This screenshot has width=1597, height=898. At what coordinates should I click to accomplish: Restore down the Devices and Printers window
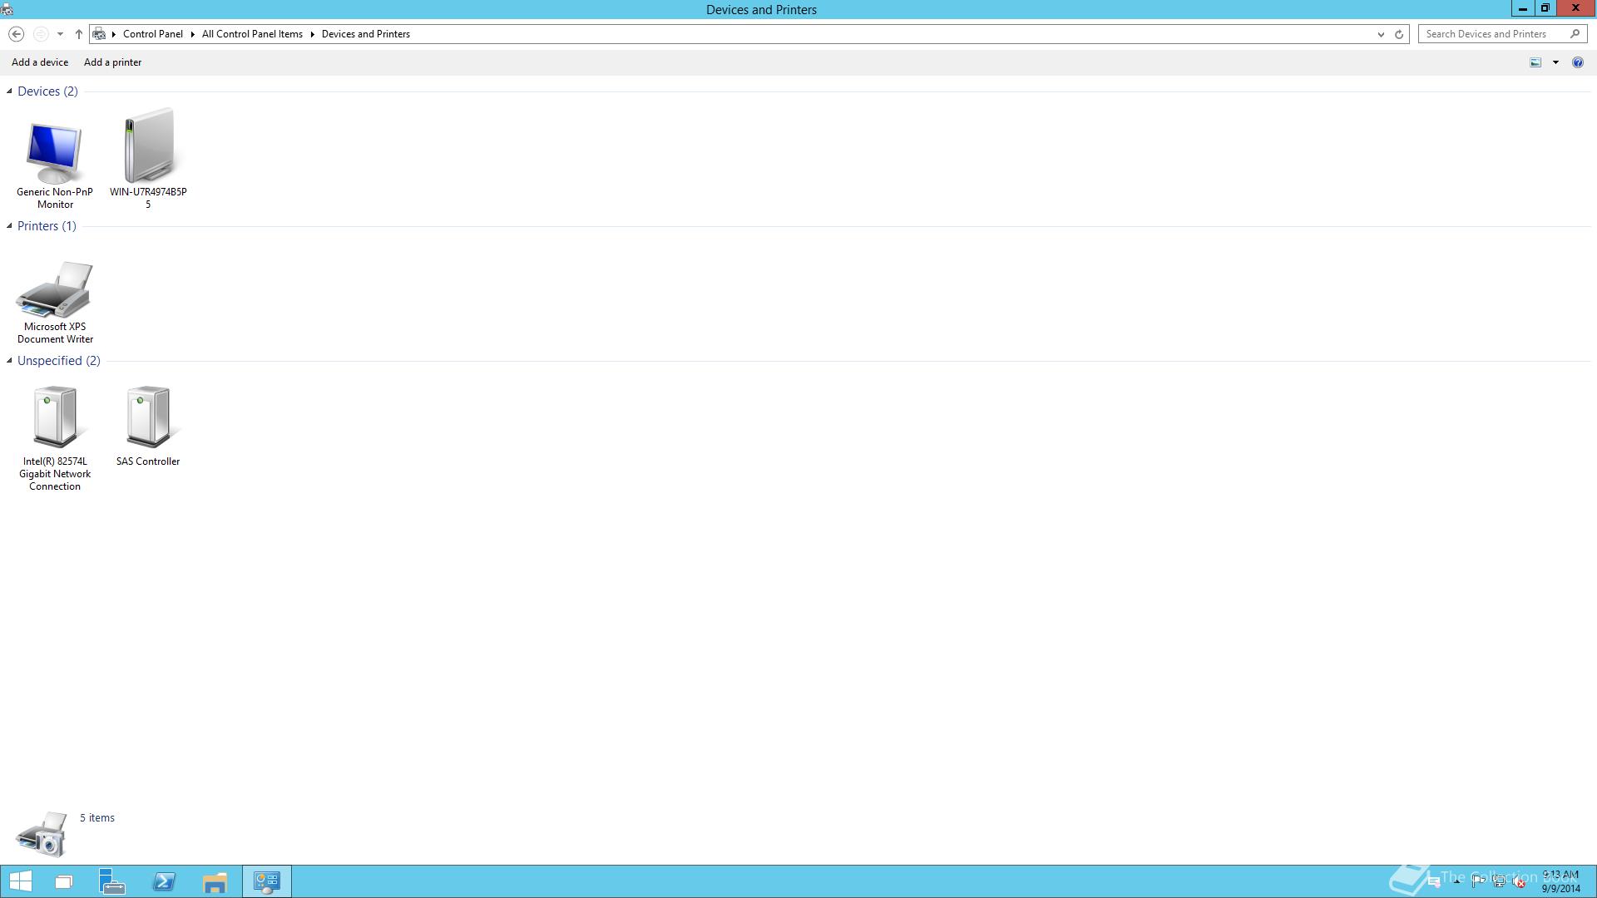[x=1545, y=8]
